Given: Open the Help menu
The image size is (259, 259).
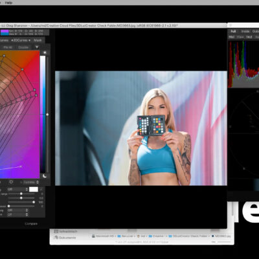Looking at the screenshot, I should tap(8, 3).
